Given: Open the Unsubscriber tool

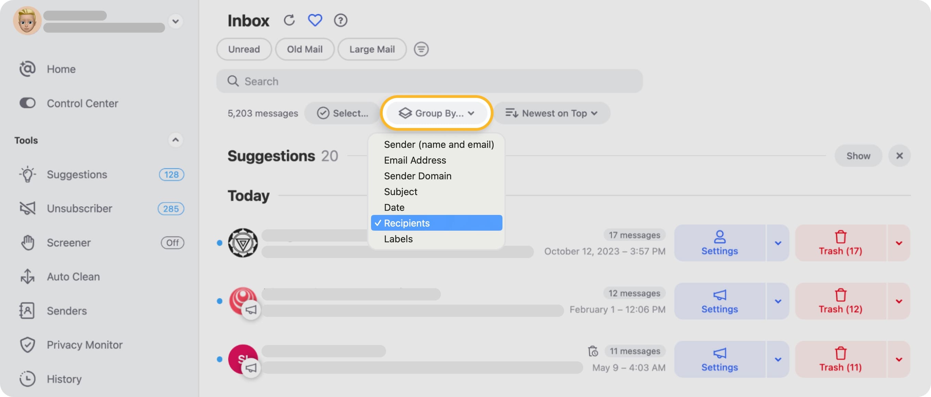Looking at the screenshot, I should click(x=79, y=208).
